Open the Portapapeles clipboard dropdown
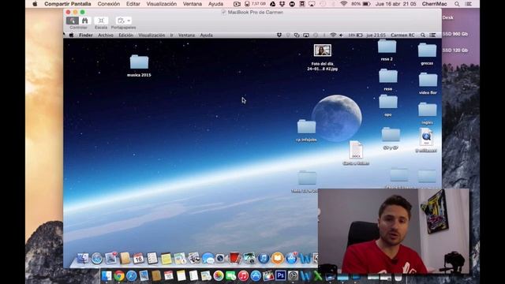Viewport: 505px width, 284px height. coord(123,21)
